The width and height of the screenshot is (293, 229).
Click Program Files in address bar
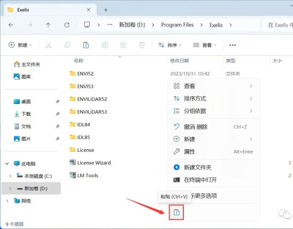(x=177, y=25)
